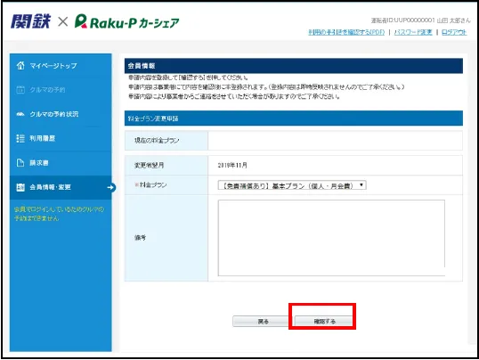Select 会員情報・変更 menu item
479x360 pixels.
point(61,187)
